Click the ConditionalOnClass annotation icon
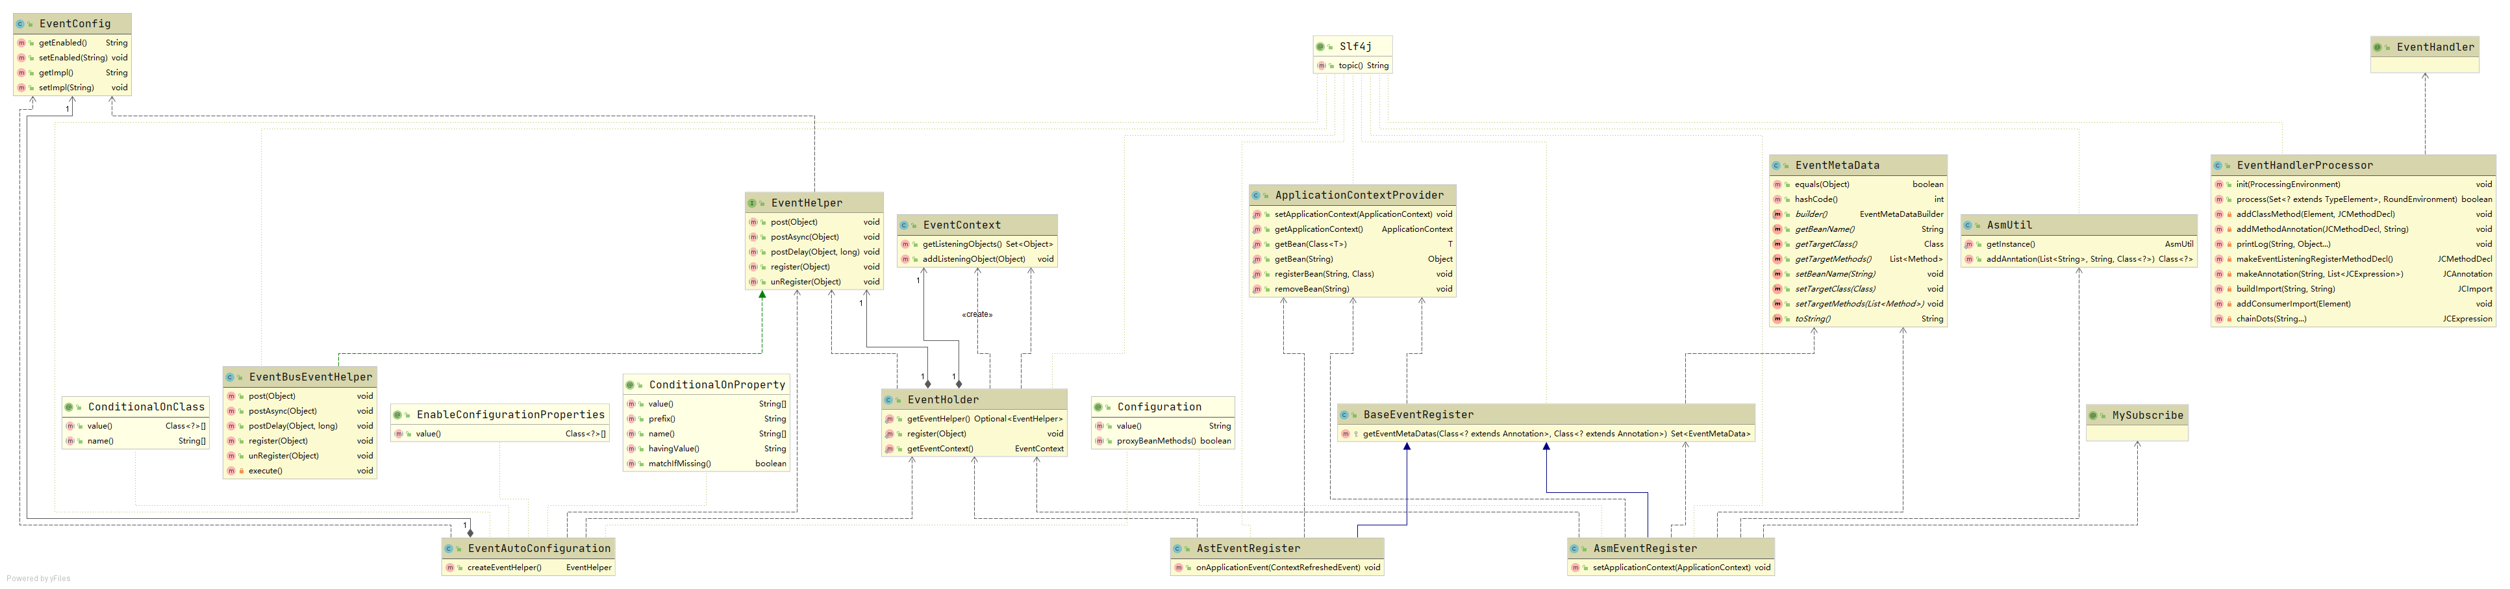 click(69, 407)
